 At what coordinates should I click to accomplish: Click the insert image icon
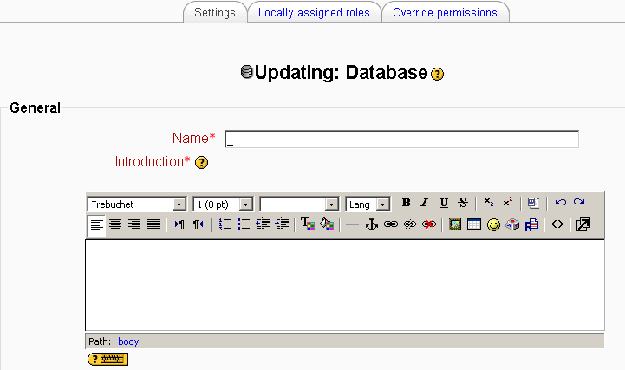(x=454, y=224)
